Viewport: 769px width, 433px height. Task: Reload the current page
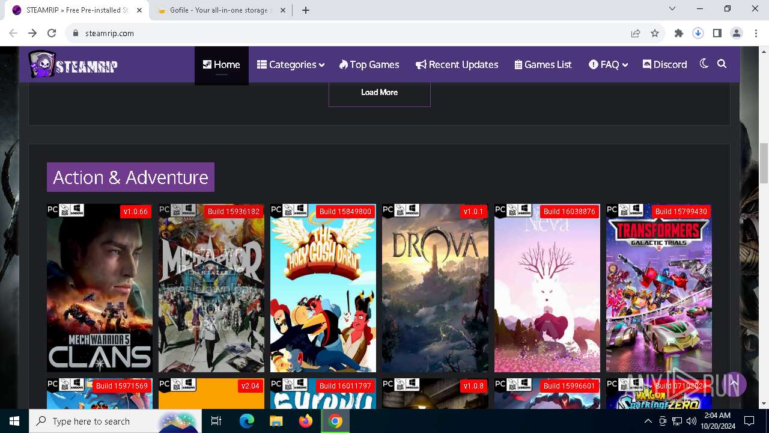(52, 33)
